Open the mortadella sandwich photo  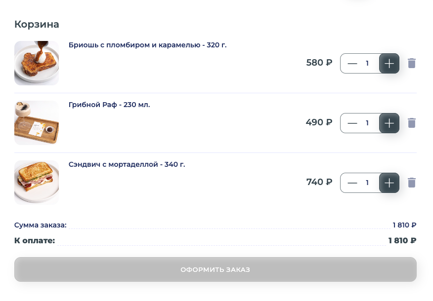[37, 183]
